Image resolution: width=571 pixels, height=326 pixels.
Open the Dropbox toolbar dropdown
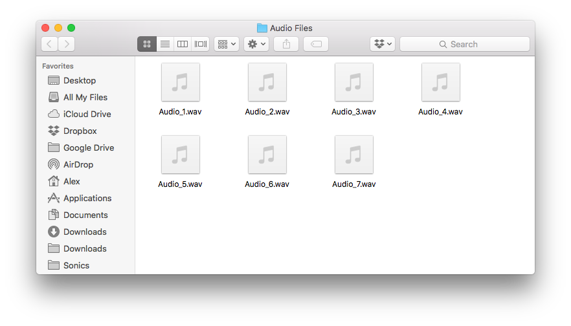tap(383, 44)
